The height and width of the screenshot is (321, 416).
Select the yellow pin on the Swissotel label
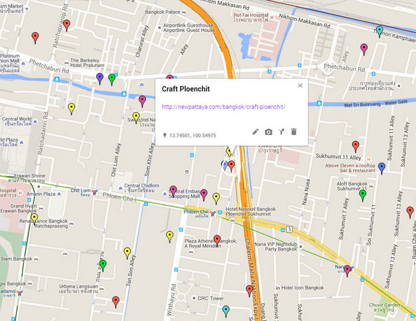click(x=136, y=118)
